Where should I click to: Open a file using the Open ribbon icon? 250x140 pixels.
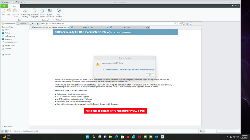tap(9, 12)
